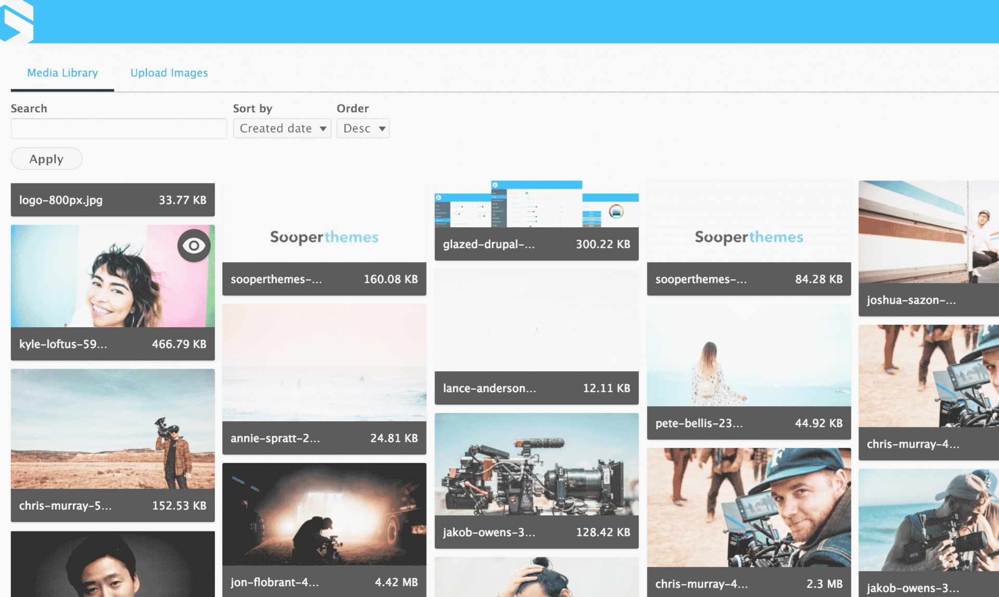Switch to the Media Library tab

coord(62,73)
